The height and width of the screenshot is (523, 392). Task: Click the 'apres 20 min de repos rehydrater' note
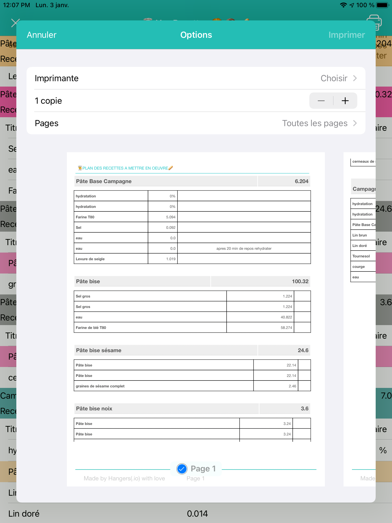tap(244, 248)
